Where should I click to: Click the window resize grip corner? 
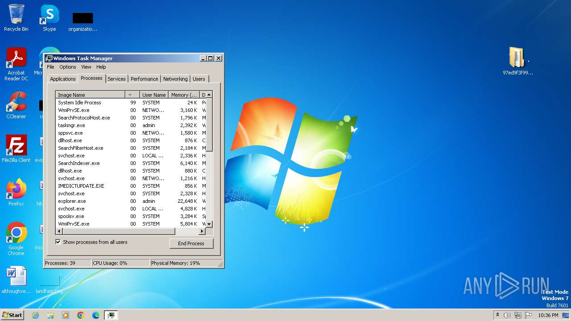click(219, 264)
